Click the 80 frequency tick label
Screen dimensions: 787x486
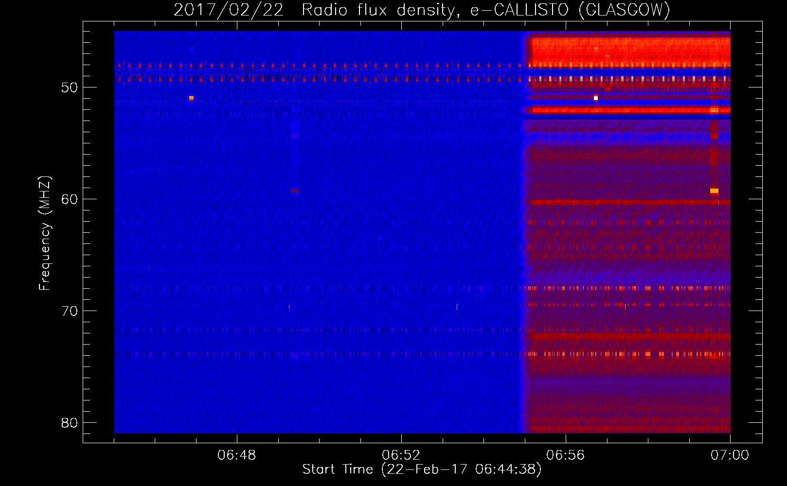click(x=70, y=423)
